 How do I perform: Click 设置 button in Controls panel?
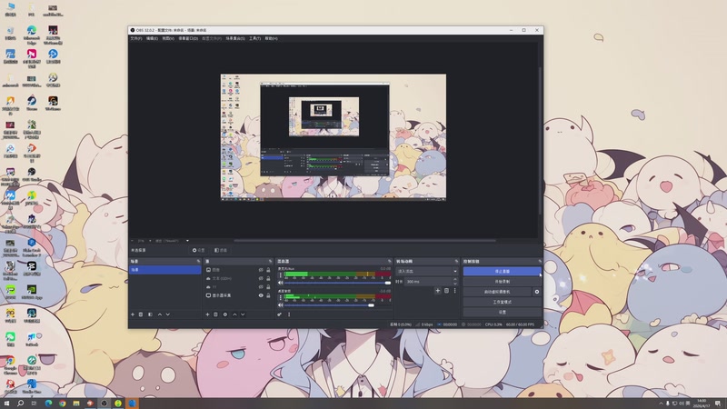tap(503, 312)
